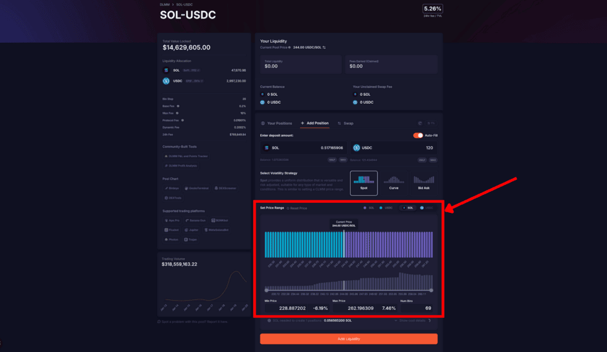This screenshot has height=352, width=607.
Task: Open BONKbot trading platform
Action: point(219,220)
